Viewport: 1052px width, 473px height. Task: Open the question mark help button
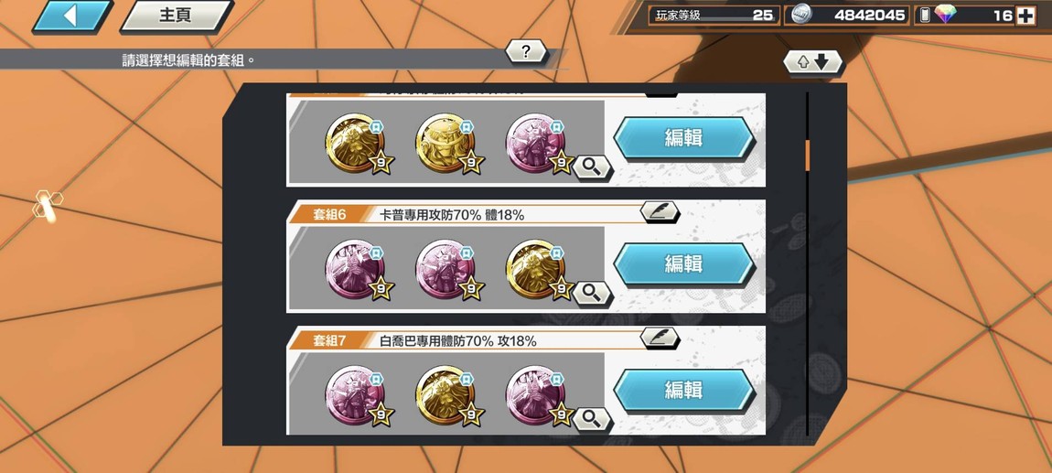click(526, 51)
